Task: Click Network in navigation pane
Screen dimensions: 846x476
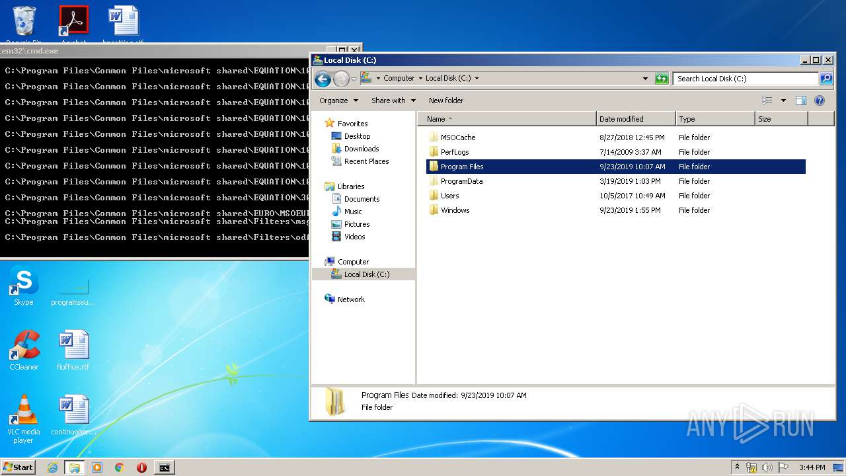Action: [351, 299]
